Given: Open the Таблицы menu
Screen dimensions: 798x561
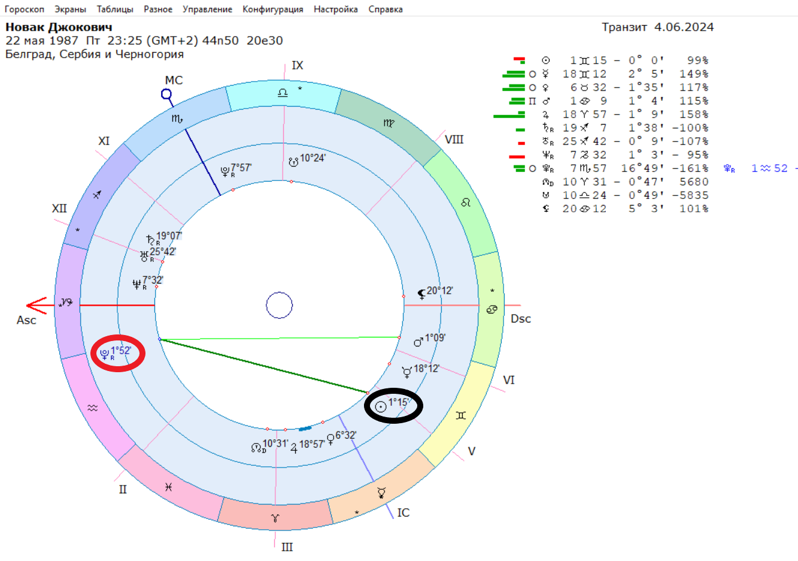Looking at the screenshot, I should coord(115,9).
